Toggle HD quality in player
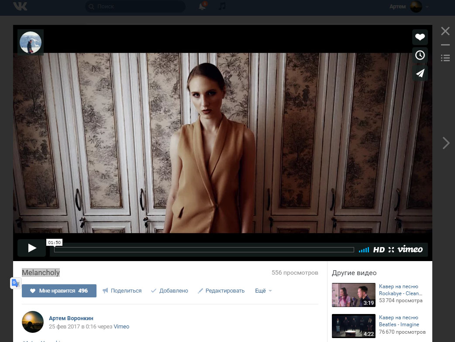 click(379, 250)
